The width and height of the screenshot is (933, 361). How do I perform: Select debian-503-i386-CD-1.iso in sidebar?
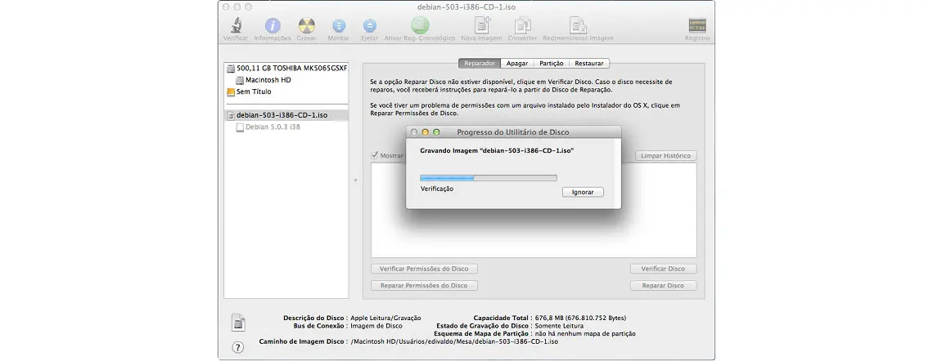coord(286,115)
